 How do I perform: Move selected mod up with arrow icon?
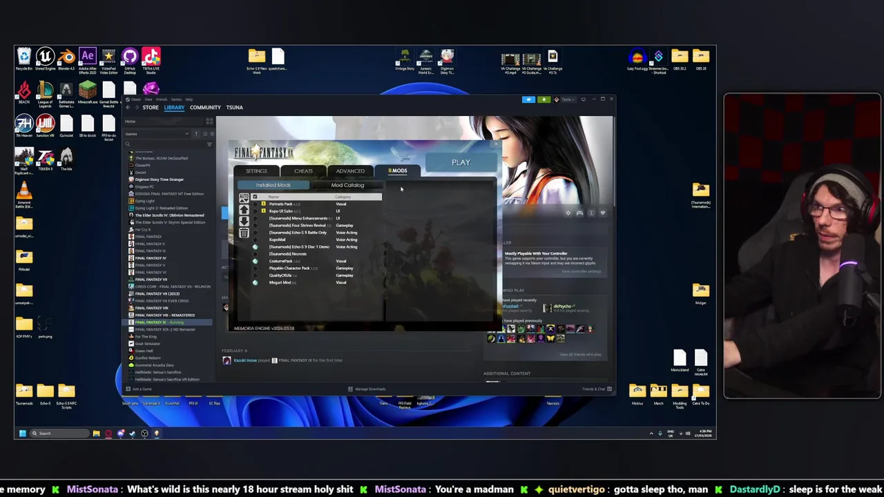244,209
